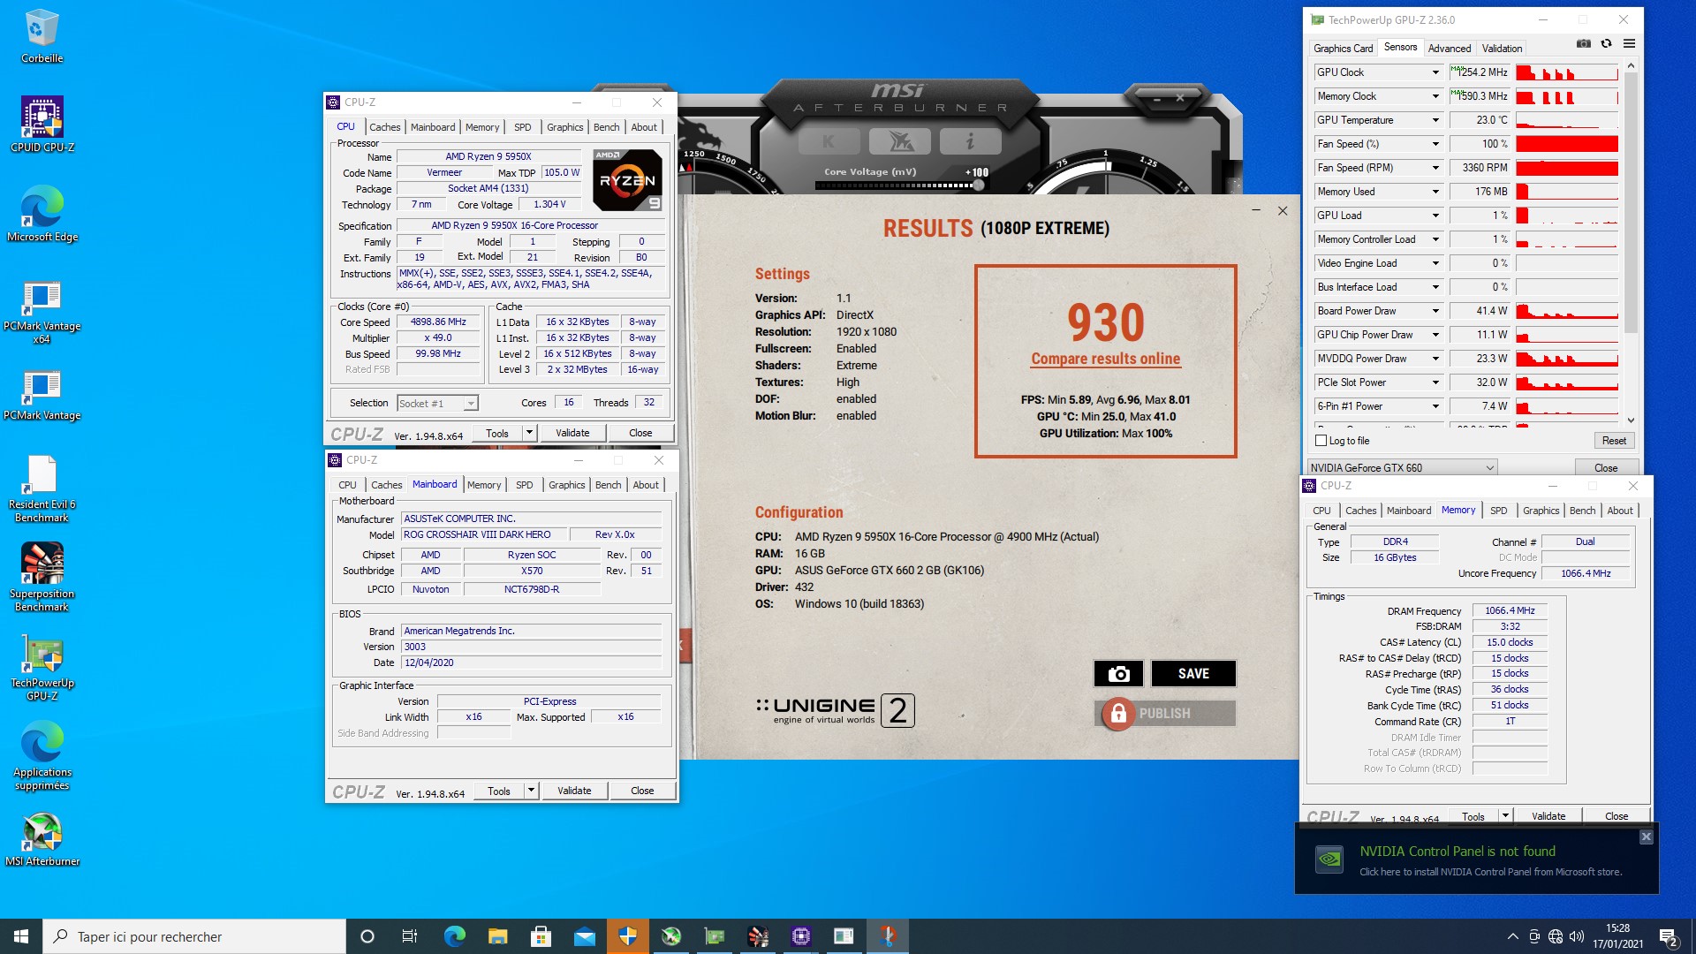This screenshot has width=1696, height=954.
Task: Click the GPU Clock 1254.2 MHz reading
Action: click(1480, 72)
